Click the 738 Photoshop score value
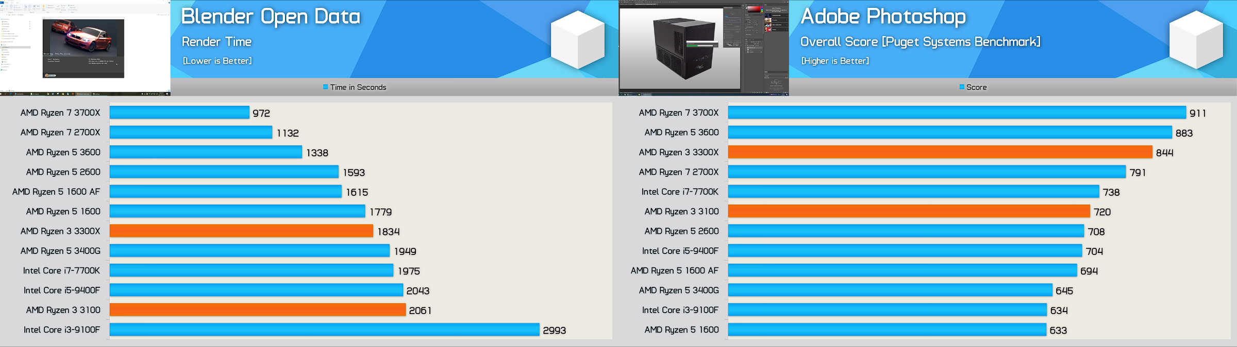Screen dimensions: 1237x347 [x=1111, y=192]
